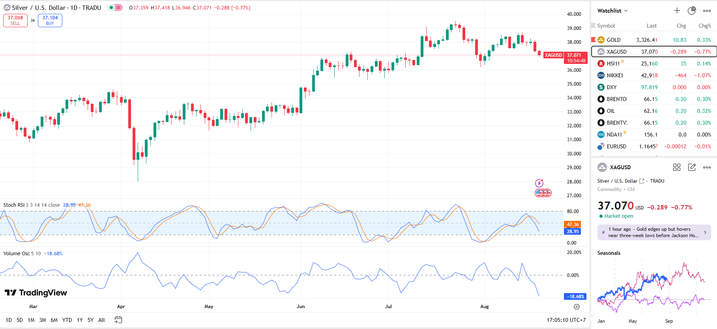The width and height of the screenshot is (717, 329).
Task: Click the grid layout icon beside XAGUSD details
Action: (677, 167)
